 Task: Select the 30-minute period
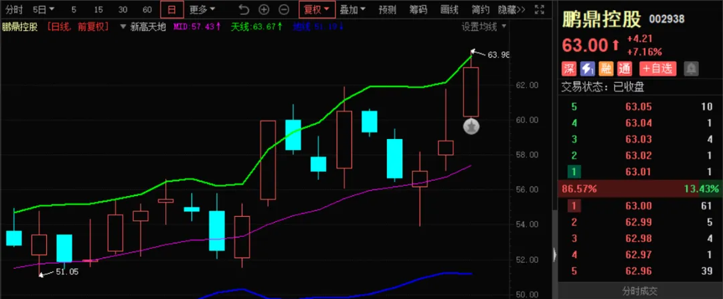123,9
